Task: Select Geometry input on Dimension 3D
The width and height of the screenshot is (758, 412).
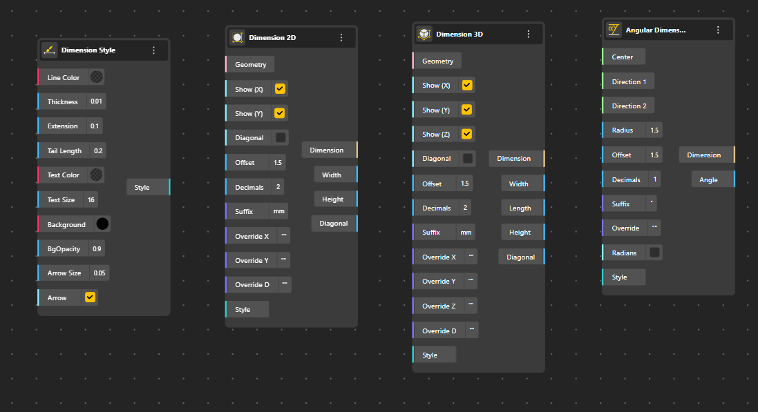Action: (437, 61)
